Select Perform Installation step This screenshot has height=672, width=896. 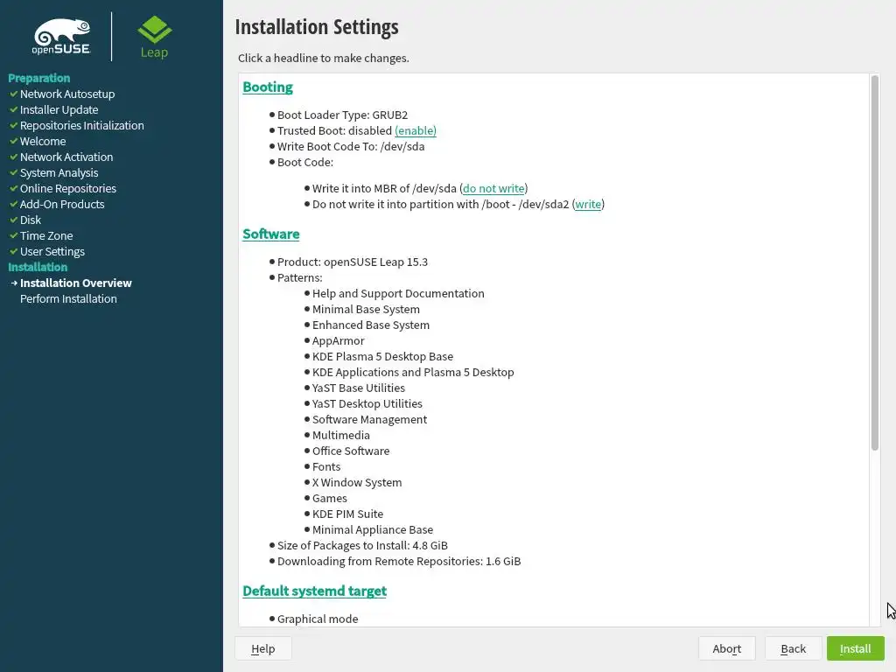(x=68, y=299)
